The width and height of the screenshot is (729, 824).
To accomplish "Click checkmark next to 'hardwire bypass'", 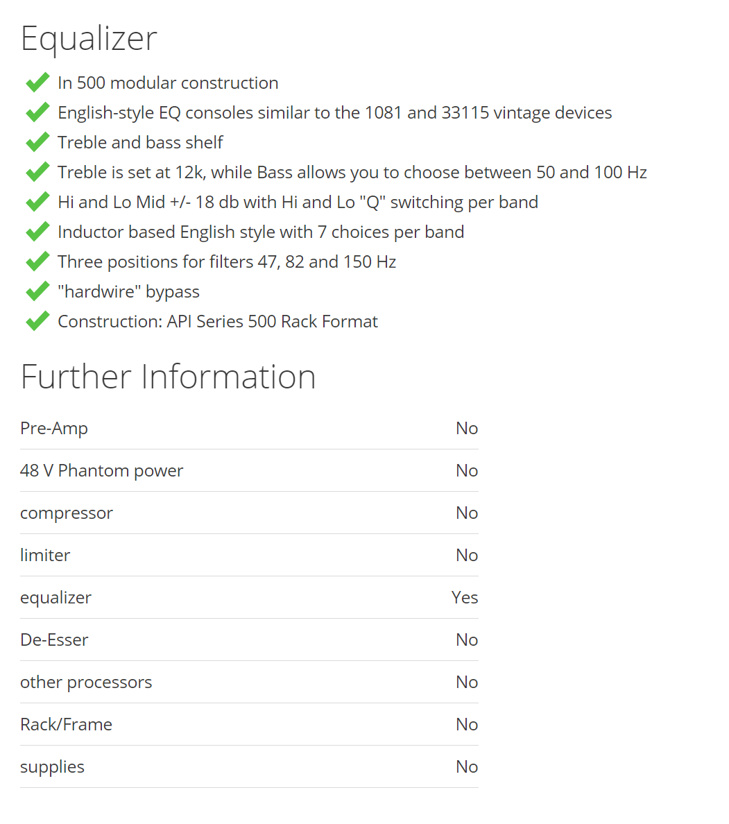I will (38, 291).
